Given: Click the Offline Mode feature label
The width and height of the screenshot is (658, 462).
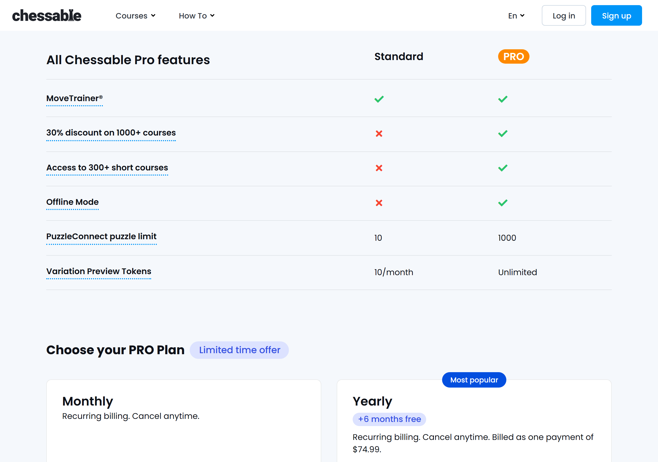Looking at the screenshot, I should (72, 202).
